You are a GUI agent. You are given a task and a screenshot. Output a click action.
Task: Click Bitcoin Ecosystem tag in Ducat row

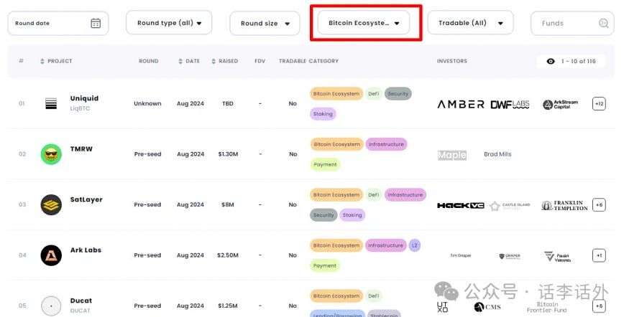pyautogui.click(x=336, y=296)
